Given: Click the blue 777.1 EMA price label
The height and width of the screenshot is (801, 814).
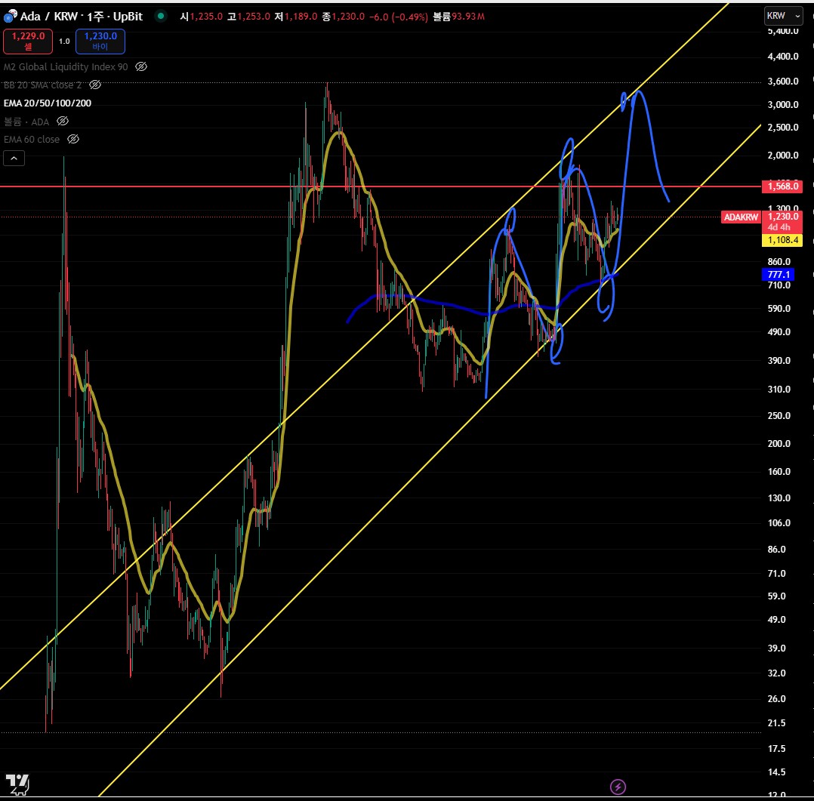Looking at the screenshot, I should 778,275.
